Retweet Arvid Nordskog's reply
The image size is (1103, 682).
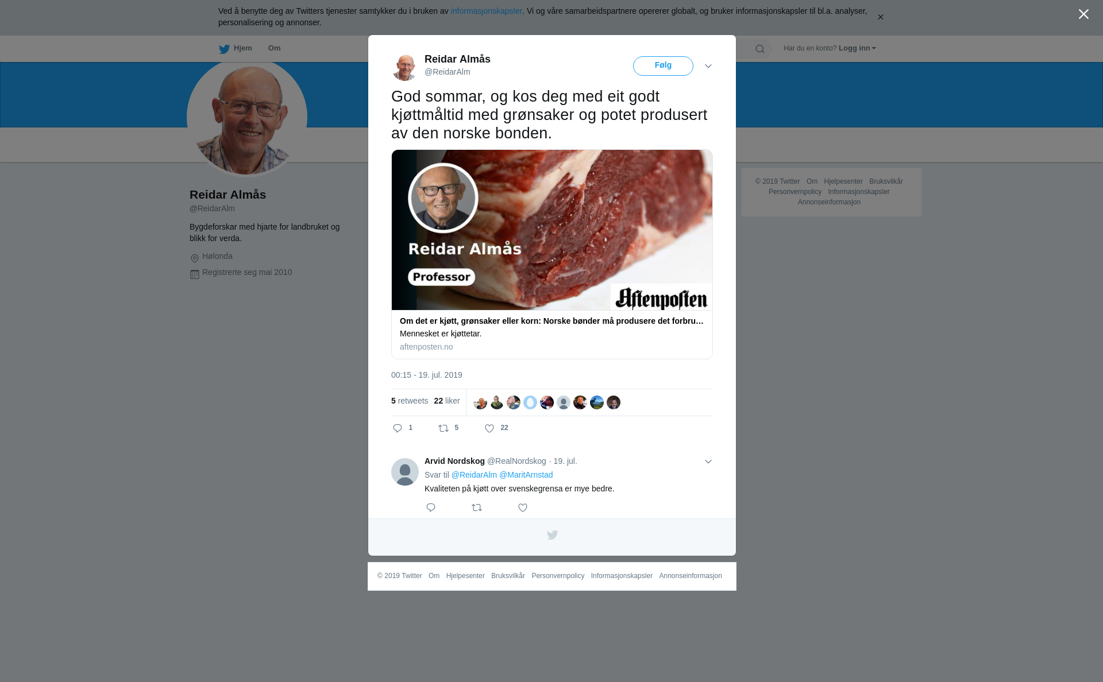click(477, 507)
